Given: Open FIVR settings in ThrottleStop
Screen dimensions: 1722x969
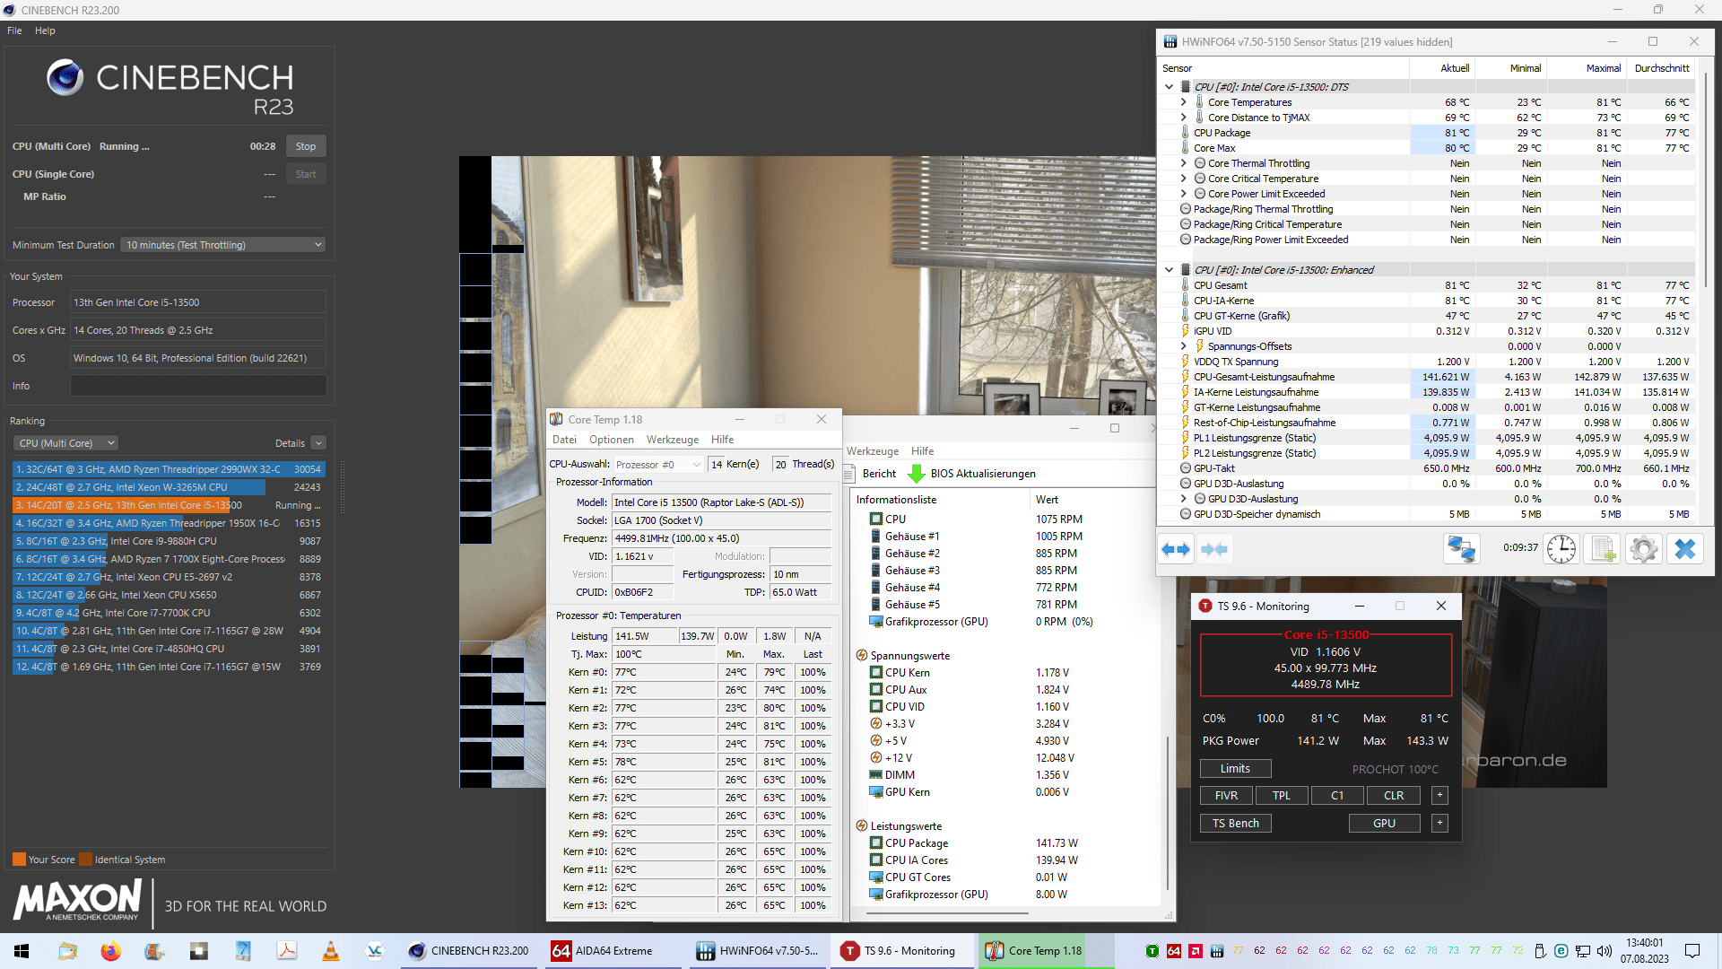Looking at the screenshot, I should tap(1226, 796).
